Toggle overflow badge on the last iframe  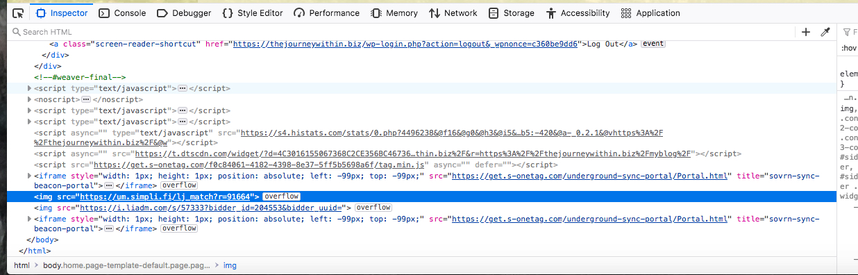point(178,228)
